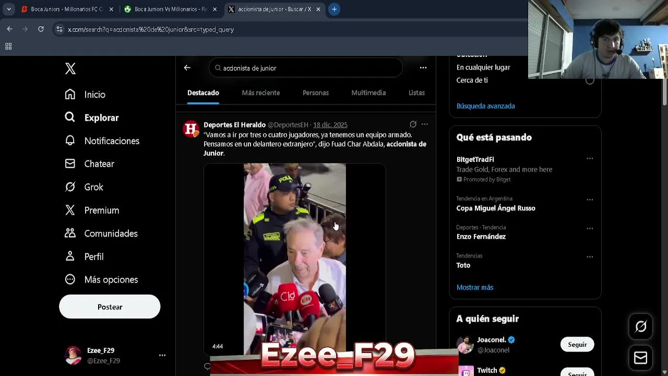Follow Joaconel with the Seguir button

click(577, 345)
